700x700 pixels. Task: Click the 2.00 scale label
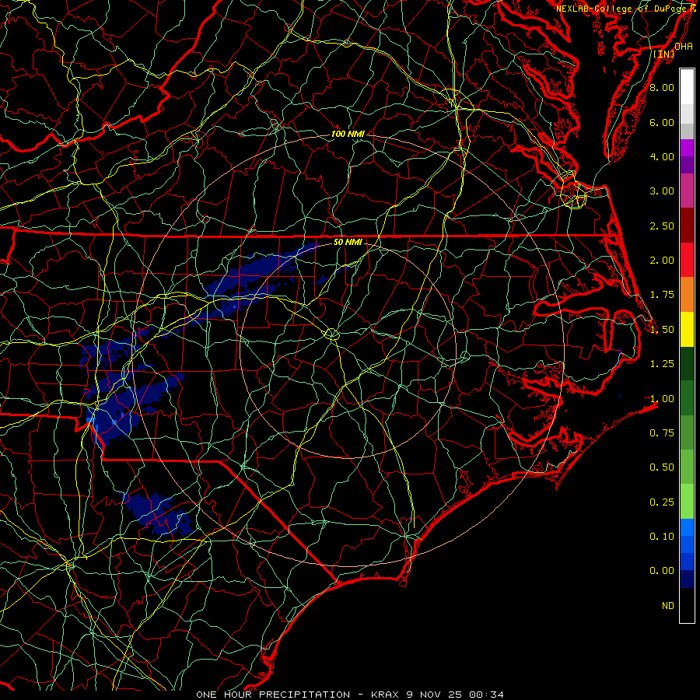pos(662,261)
